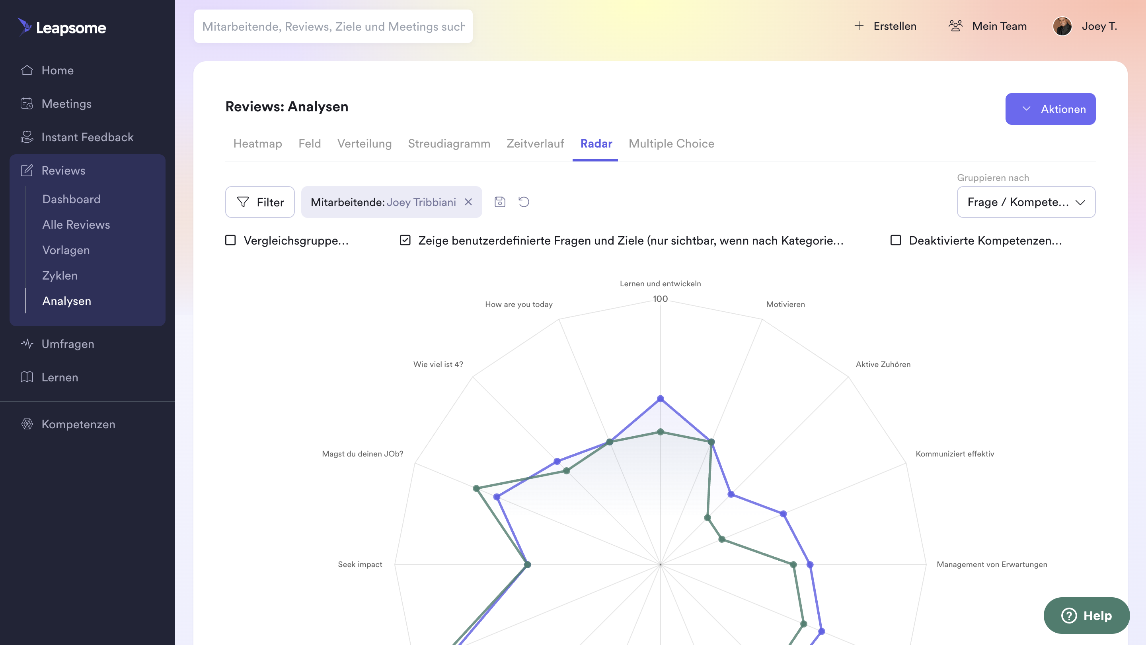The image size is (1146, 645).
Task: Click the Lernen book icon
Action: coord(27,377)
